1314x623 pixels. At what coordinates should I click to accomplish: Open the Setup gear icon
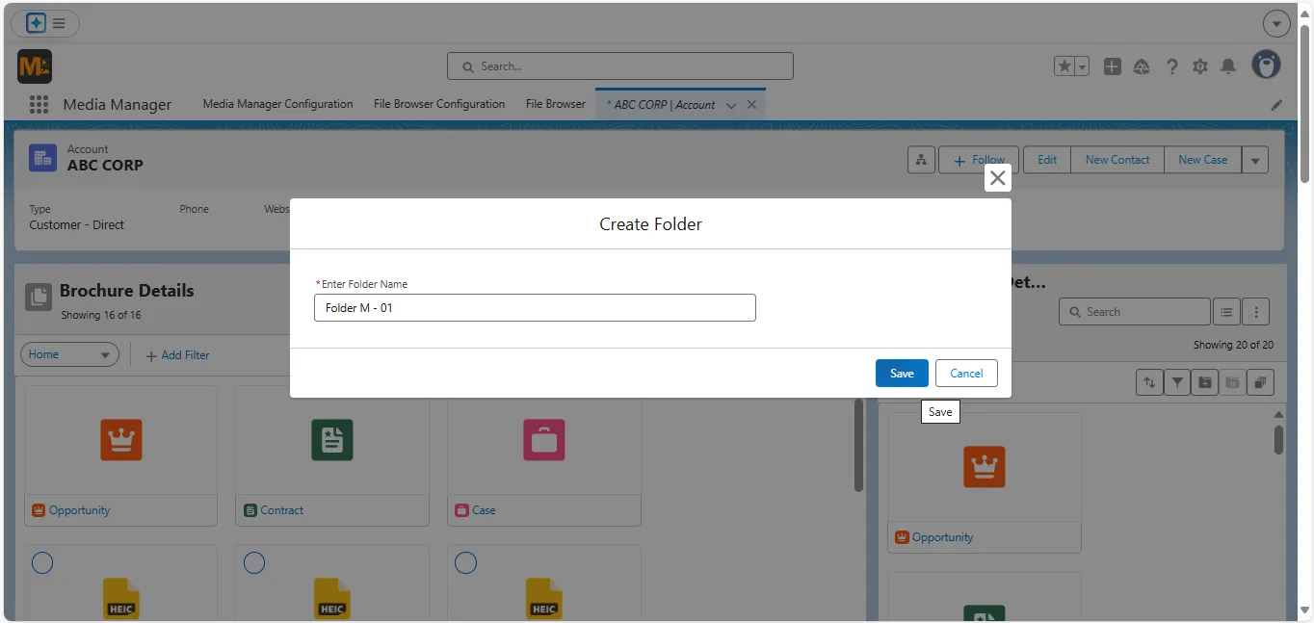[1200, 66]
